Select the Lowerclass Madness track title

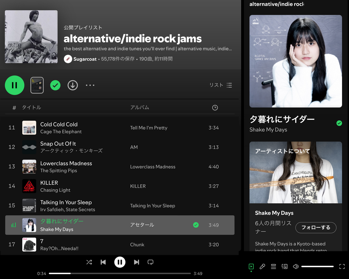point(66,163)
